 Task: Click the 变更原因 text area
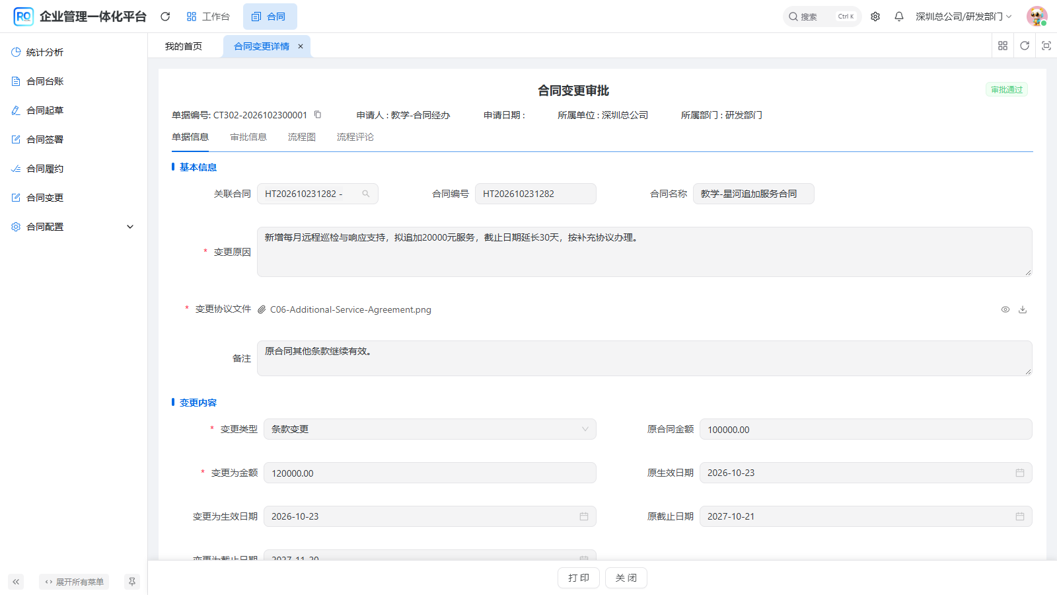point(645,252)
